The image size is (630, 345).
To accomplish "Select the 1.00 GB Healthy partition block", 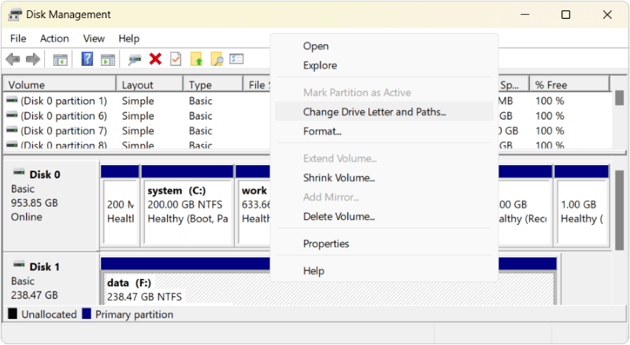I will tap(581, 205).
